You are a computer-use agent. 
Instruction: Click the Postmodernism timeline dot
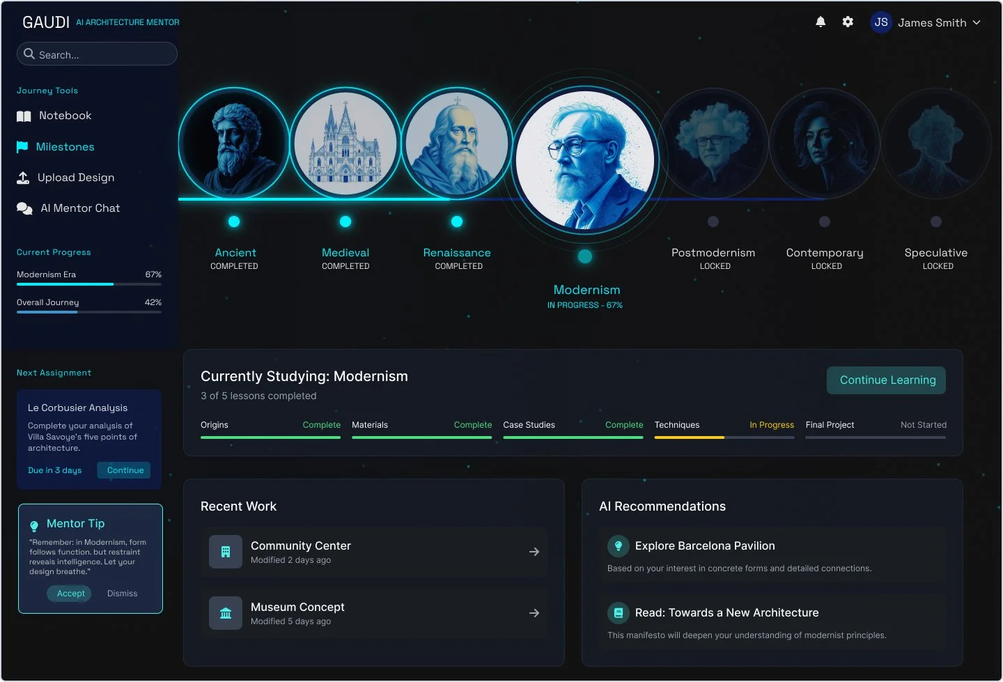click(713, 222)
